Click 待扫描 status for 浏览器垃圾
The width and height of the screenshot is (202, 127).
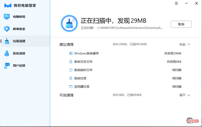coord(177,87)
